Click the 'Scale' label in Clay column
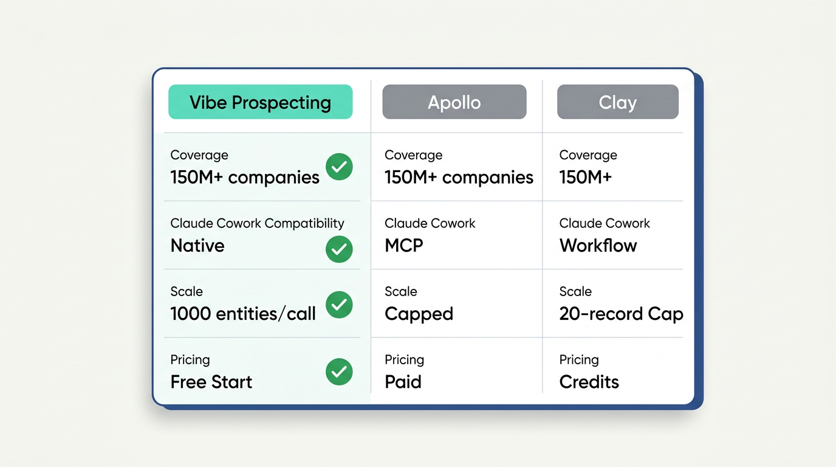Image resolution: width=836 pixels, height=467 pixels. [x=575, y=291]
